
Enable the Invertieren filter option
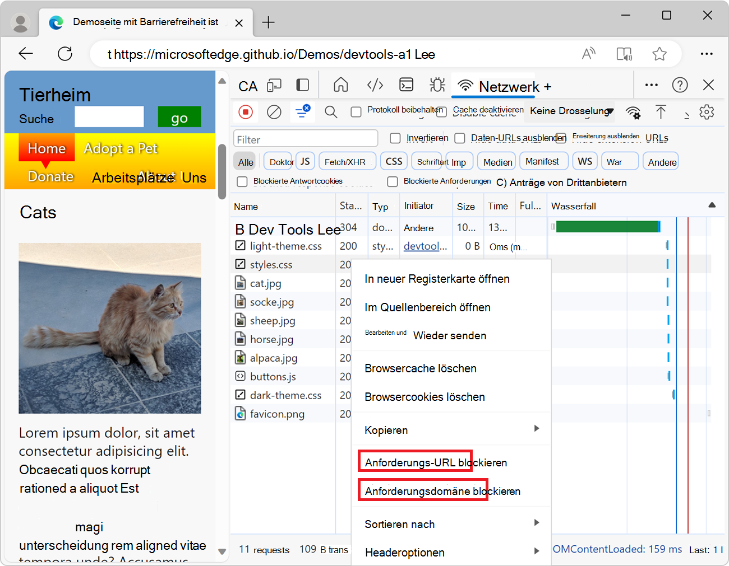(395, 138)
